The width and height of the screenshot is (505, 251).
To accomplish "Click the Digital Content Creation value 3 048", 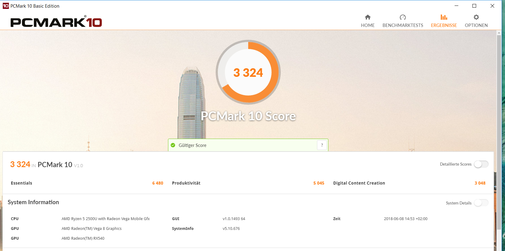I will pos(480,183).
